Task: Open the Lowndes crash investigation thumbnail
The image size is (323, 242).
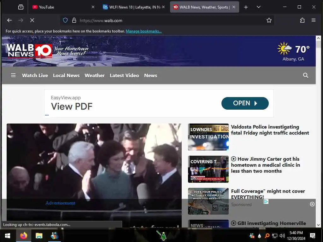Action: click(208, 137)
